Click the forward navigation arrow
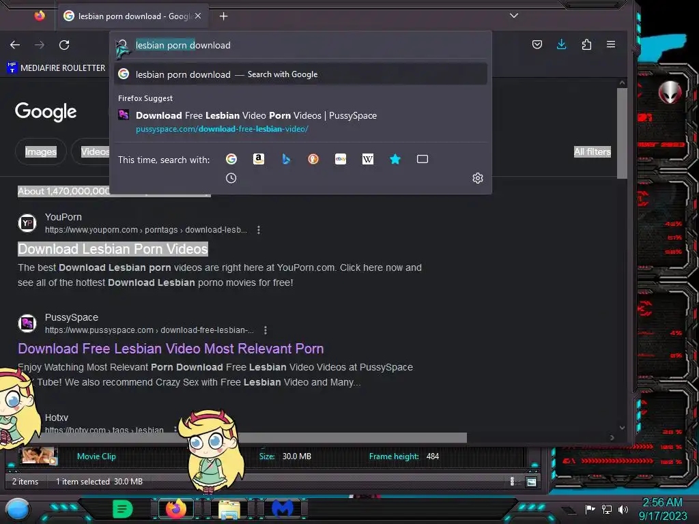The height and width of the screenshot is (524, 699). tap(40, 45)
